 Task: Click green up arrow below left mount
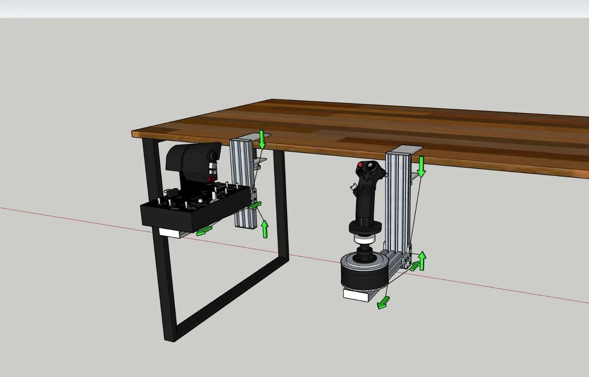(265, 229)
